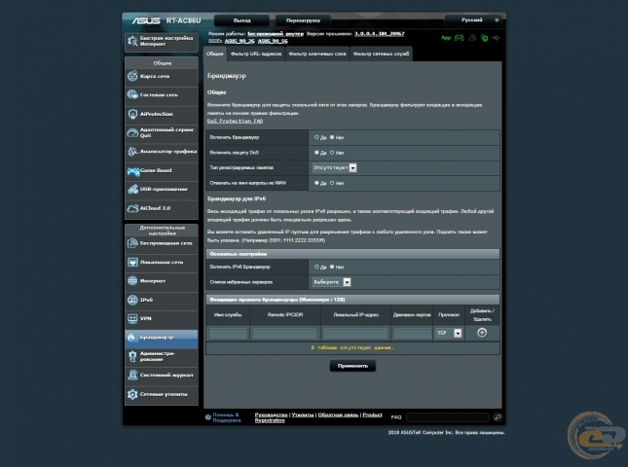Screen dimensions: 628x467
Task: Open Сетевые утилиты tools icon
Action: pos(132,394)
